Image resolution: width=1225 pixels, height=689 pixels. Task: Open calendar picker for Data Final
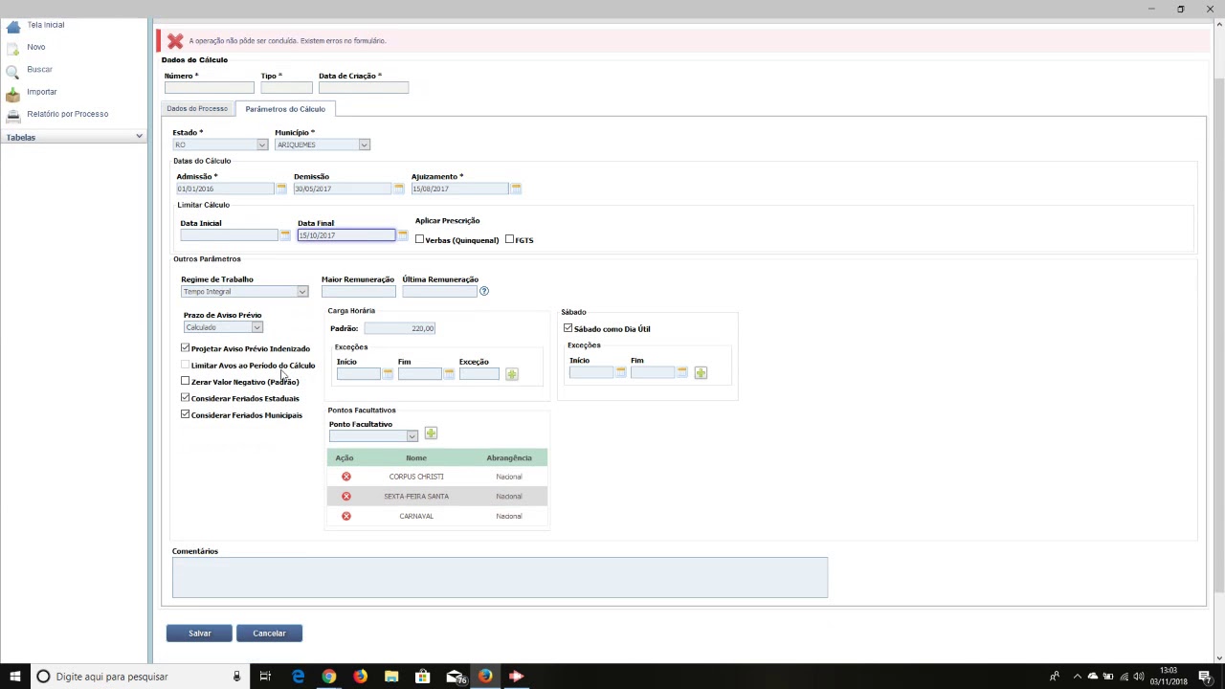pyautogui.click(x=402, y=235)
